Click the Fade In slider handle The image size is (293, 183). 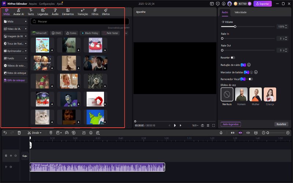click(x=222, y=38)
